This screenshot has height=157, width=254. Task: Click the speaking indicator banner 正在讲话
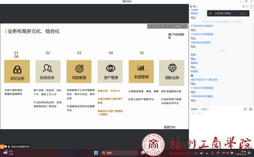(x=228, y=13)
